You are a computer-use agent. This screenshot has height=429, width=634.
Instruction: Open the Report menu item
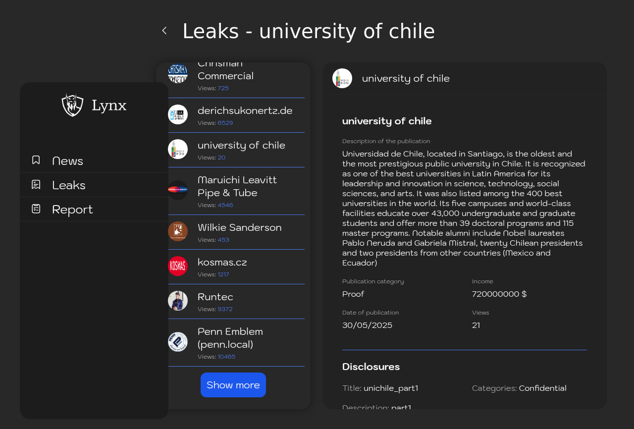coord(94,209)
